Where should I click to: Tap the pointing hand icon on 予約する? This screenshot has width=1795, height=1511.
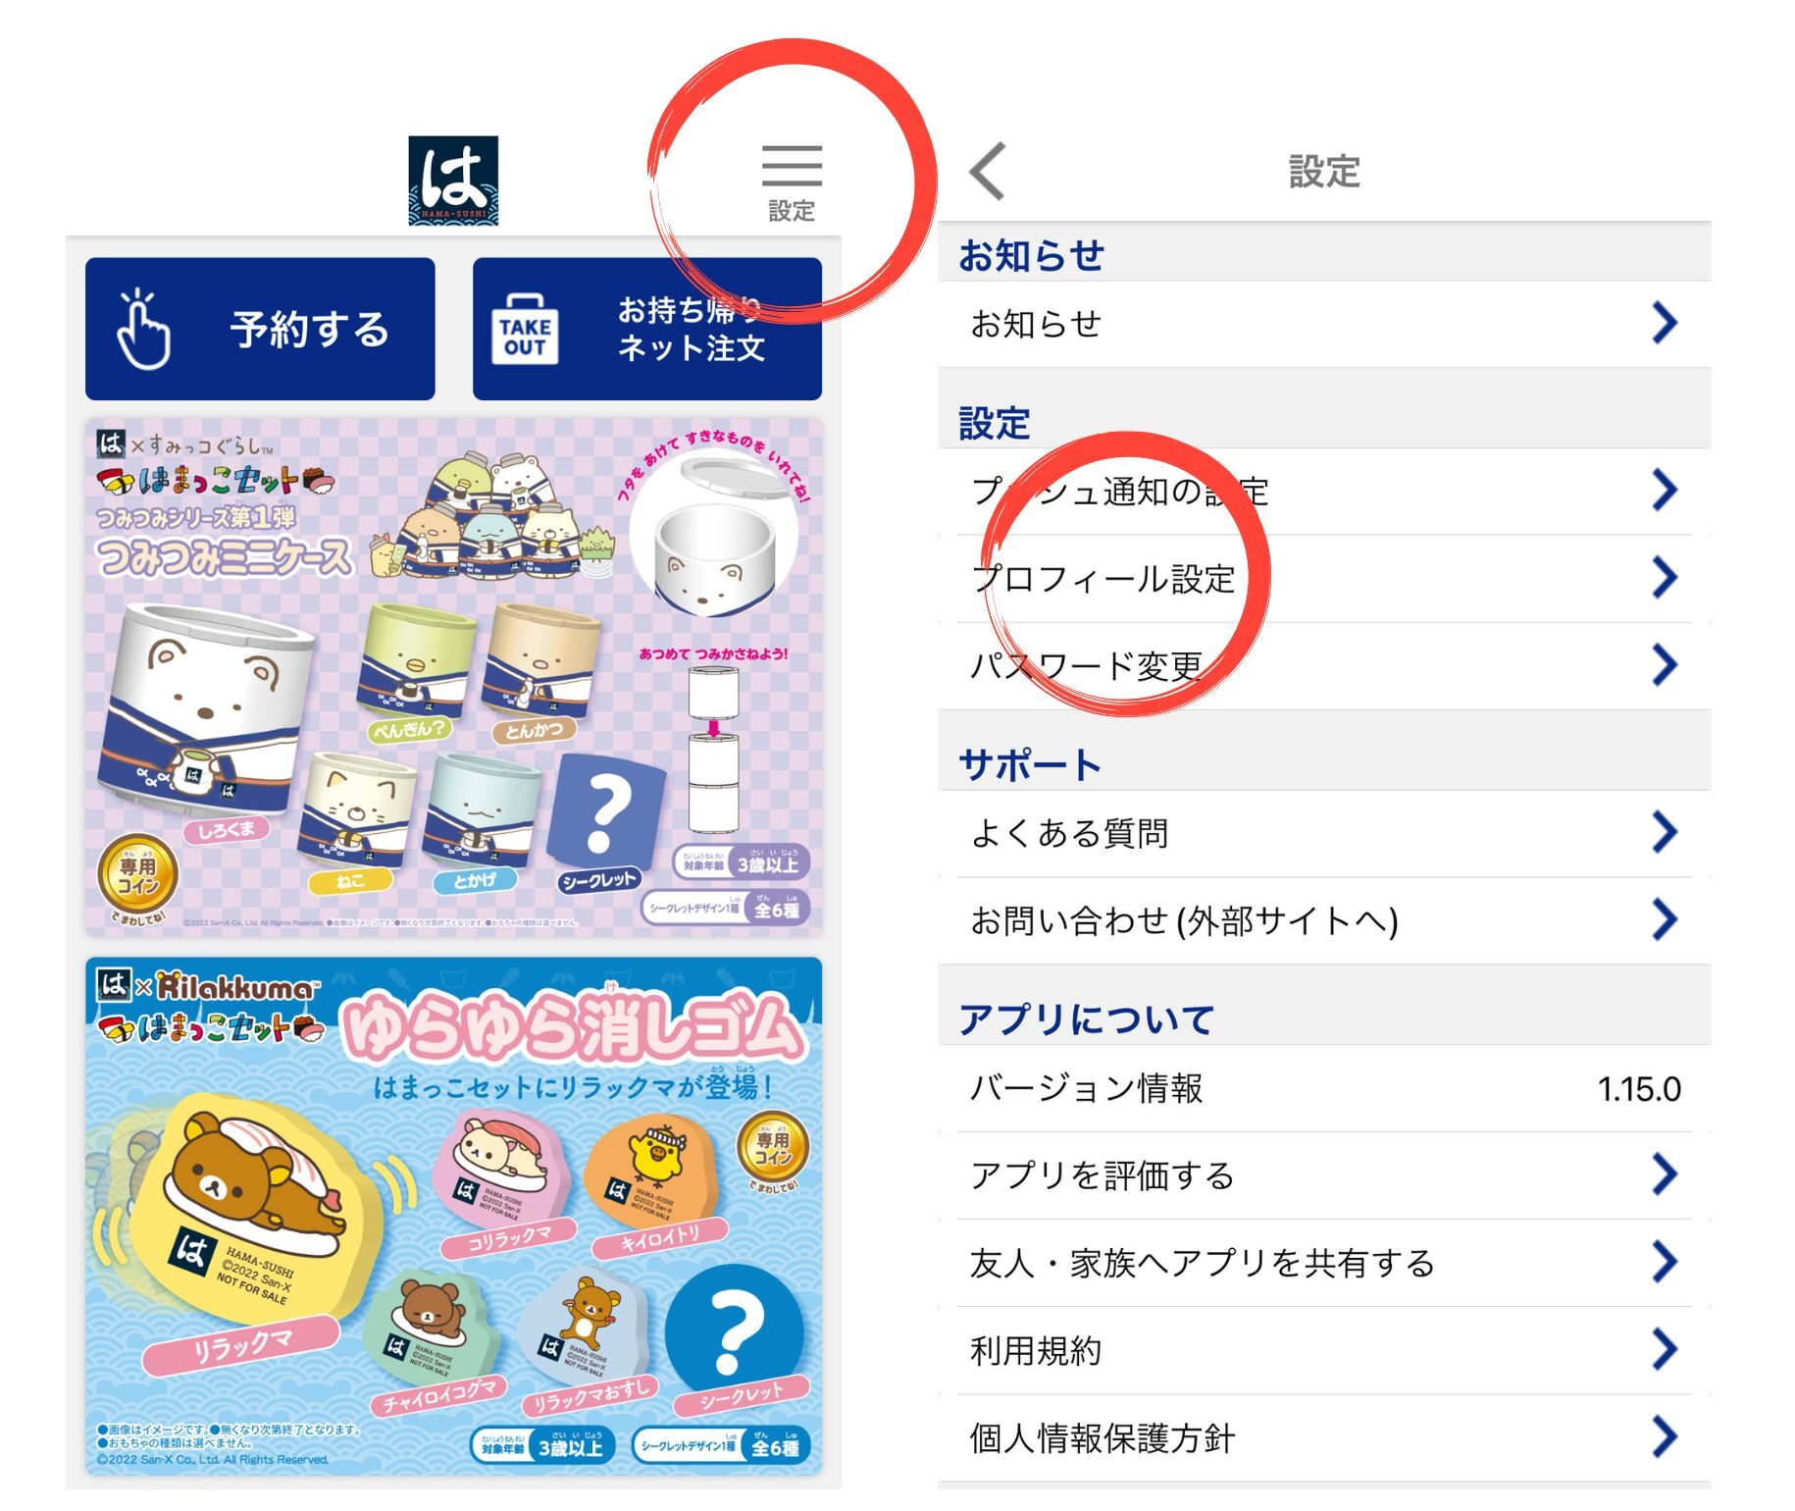pos(143,330)
